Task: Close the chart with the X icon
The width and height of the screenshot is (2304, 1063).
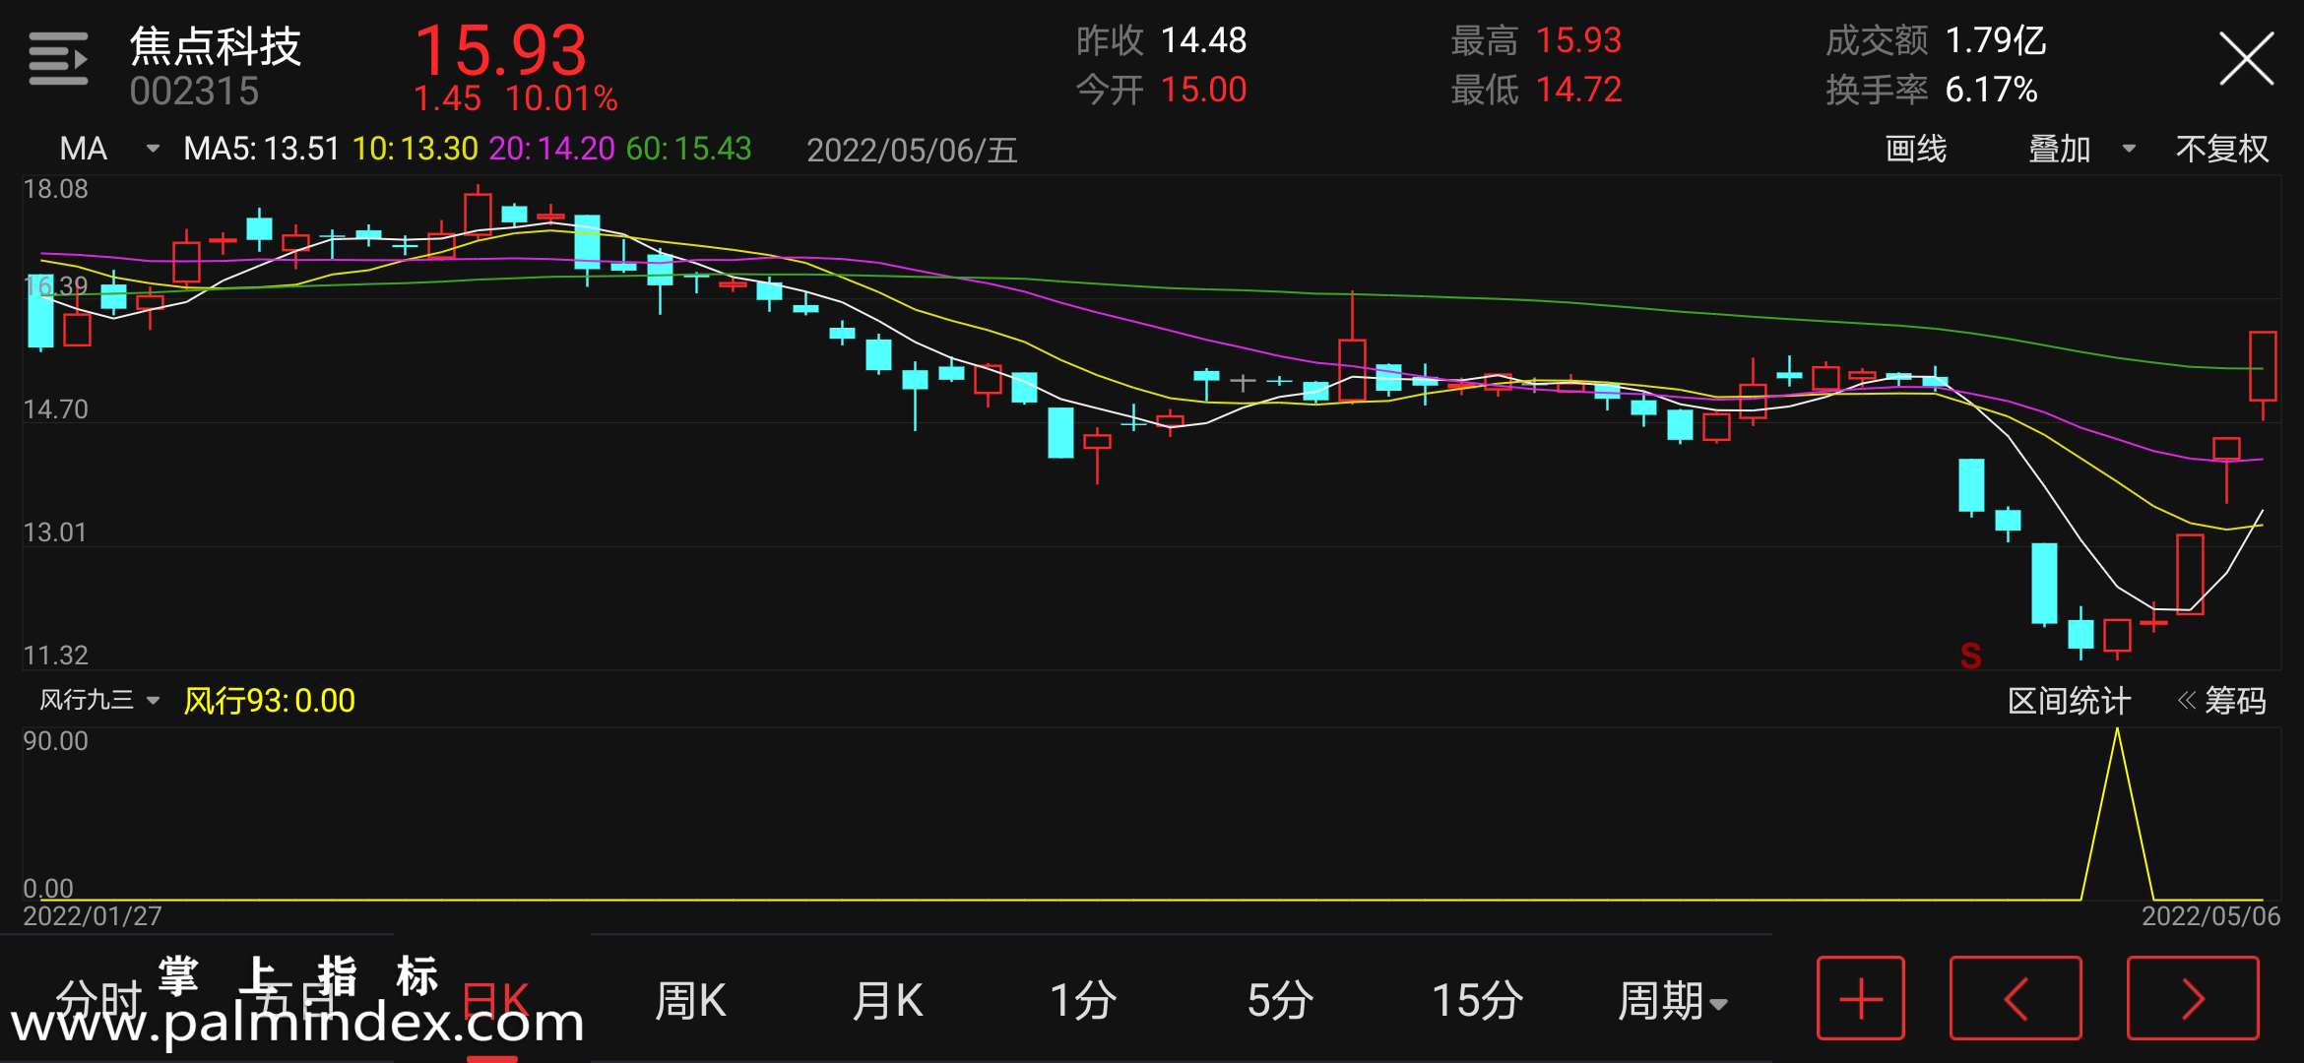Action: coord(2246,59)
